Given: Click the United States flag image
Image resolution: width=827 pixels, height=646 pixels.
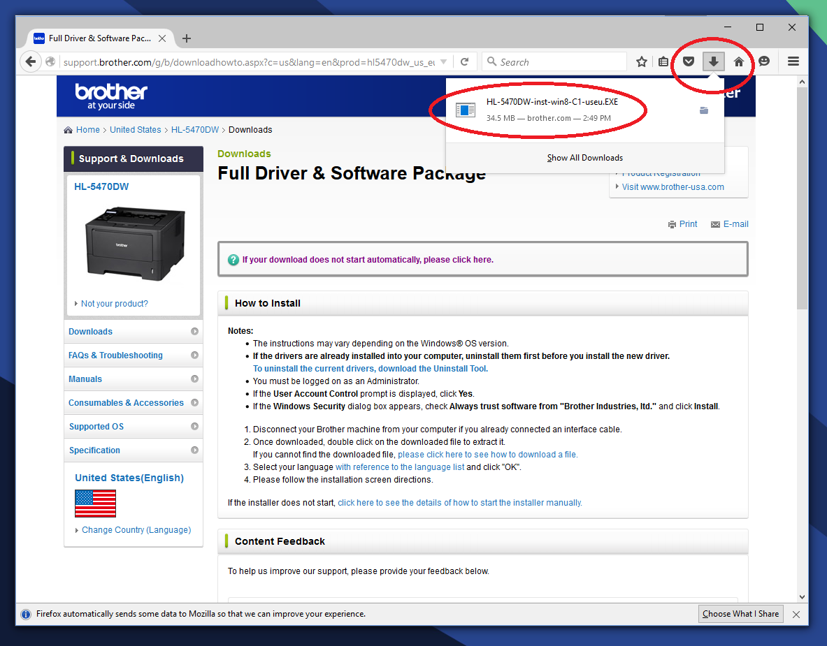Looking at the screenshot, I should (x=96, y=504).
